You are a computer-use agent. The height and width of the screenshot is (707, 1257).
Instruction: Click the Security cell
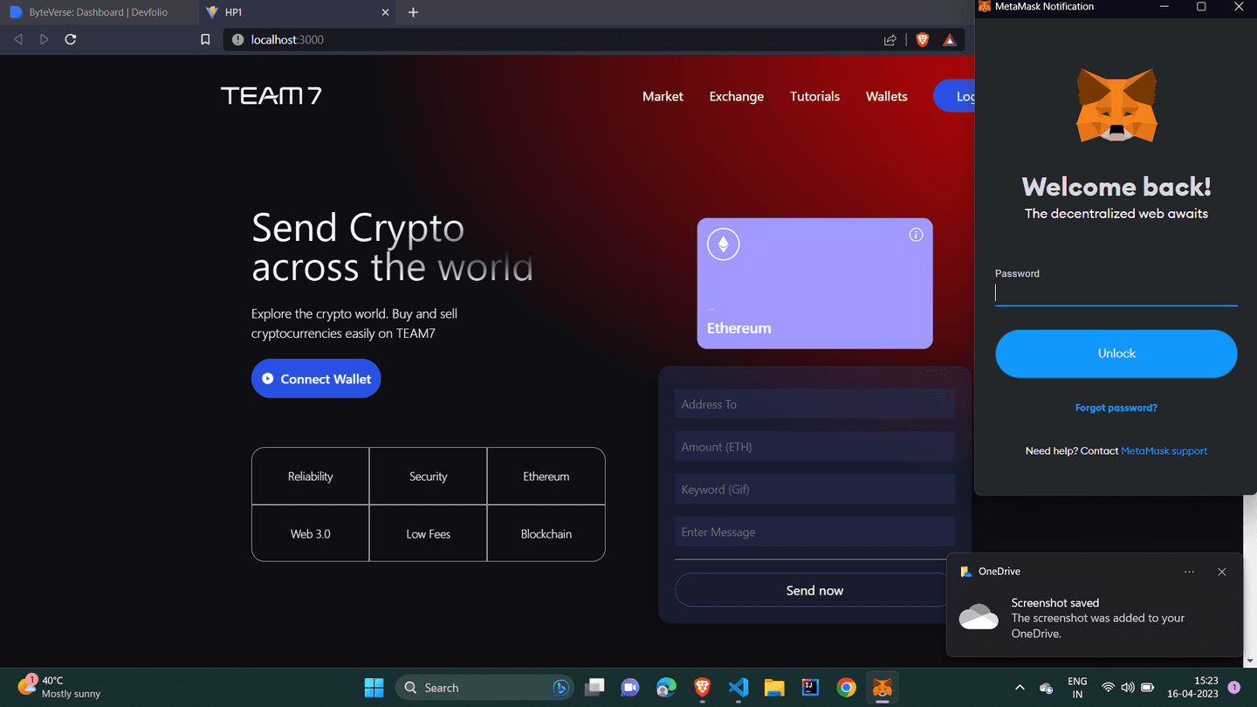(x=429, y=476)
